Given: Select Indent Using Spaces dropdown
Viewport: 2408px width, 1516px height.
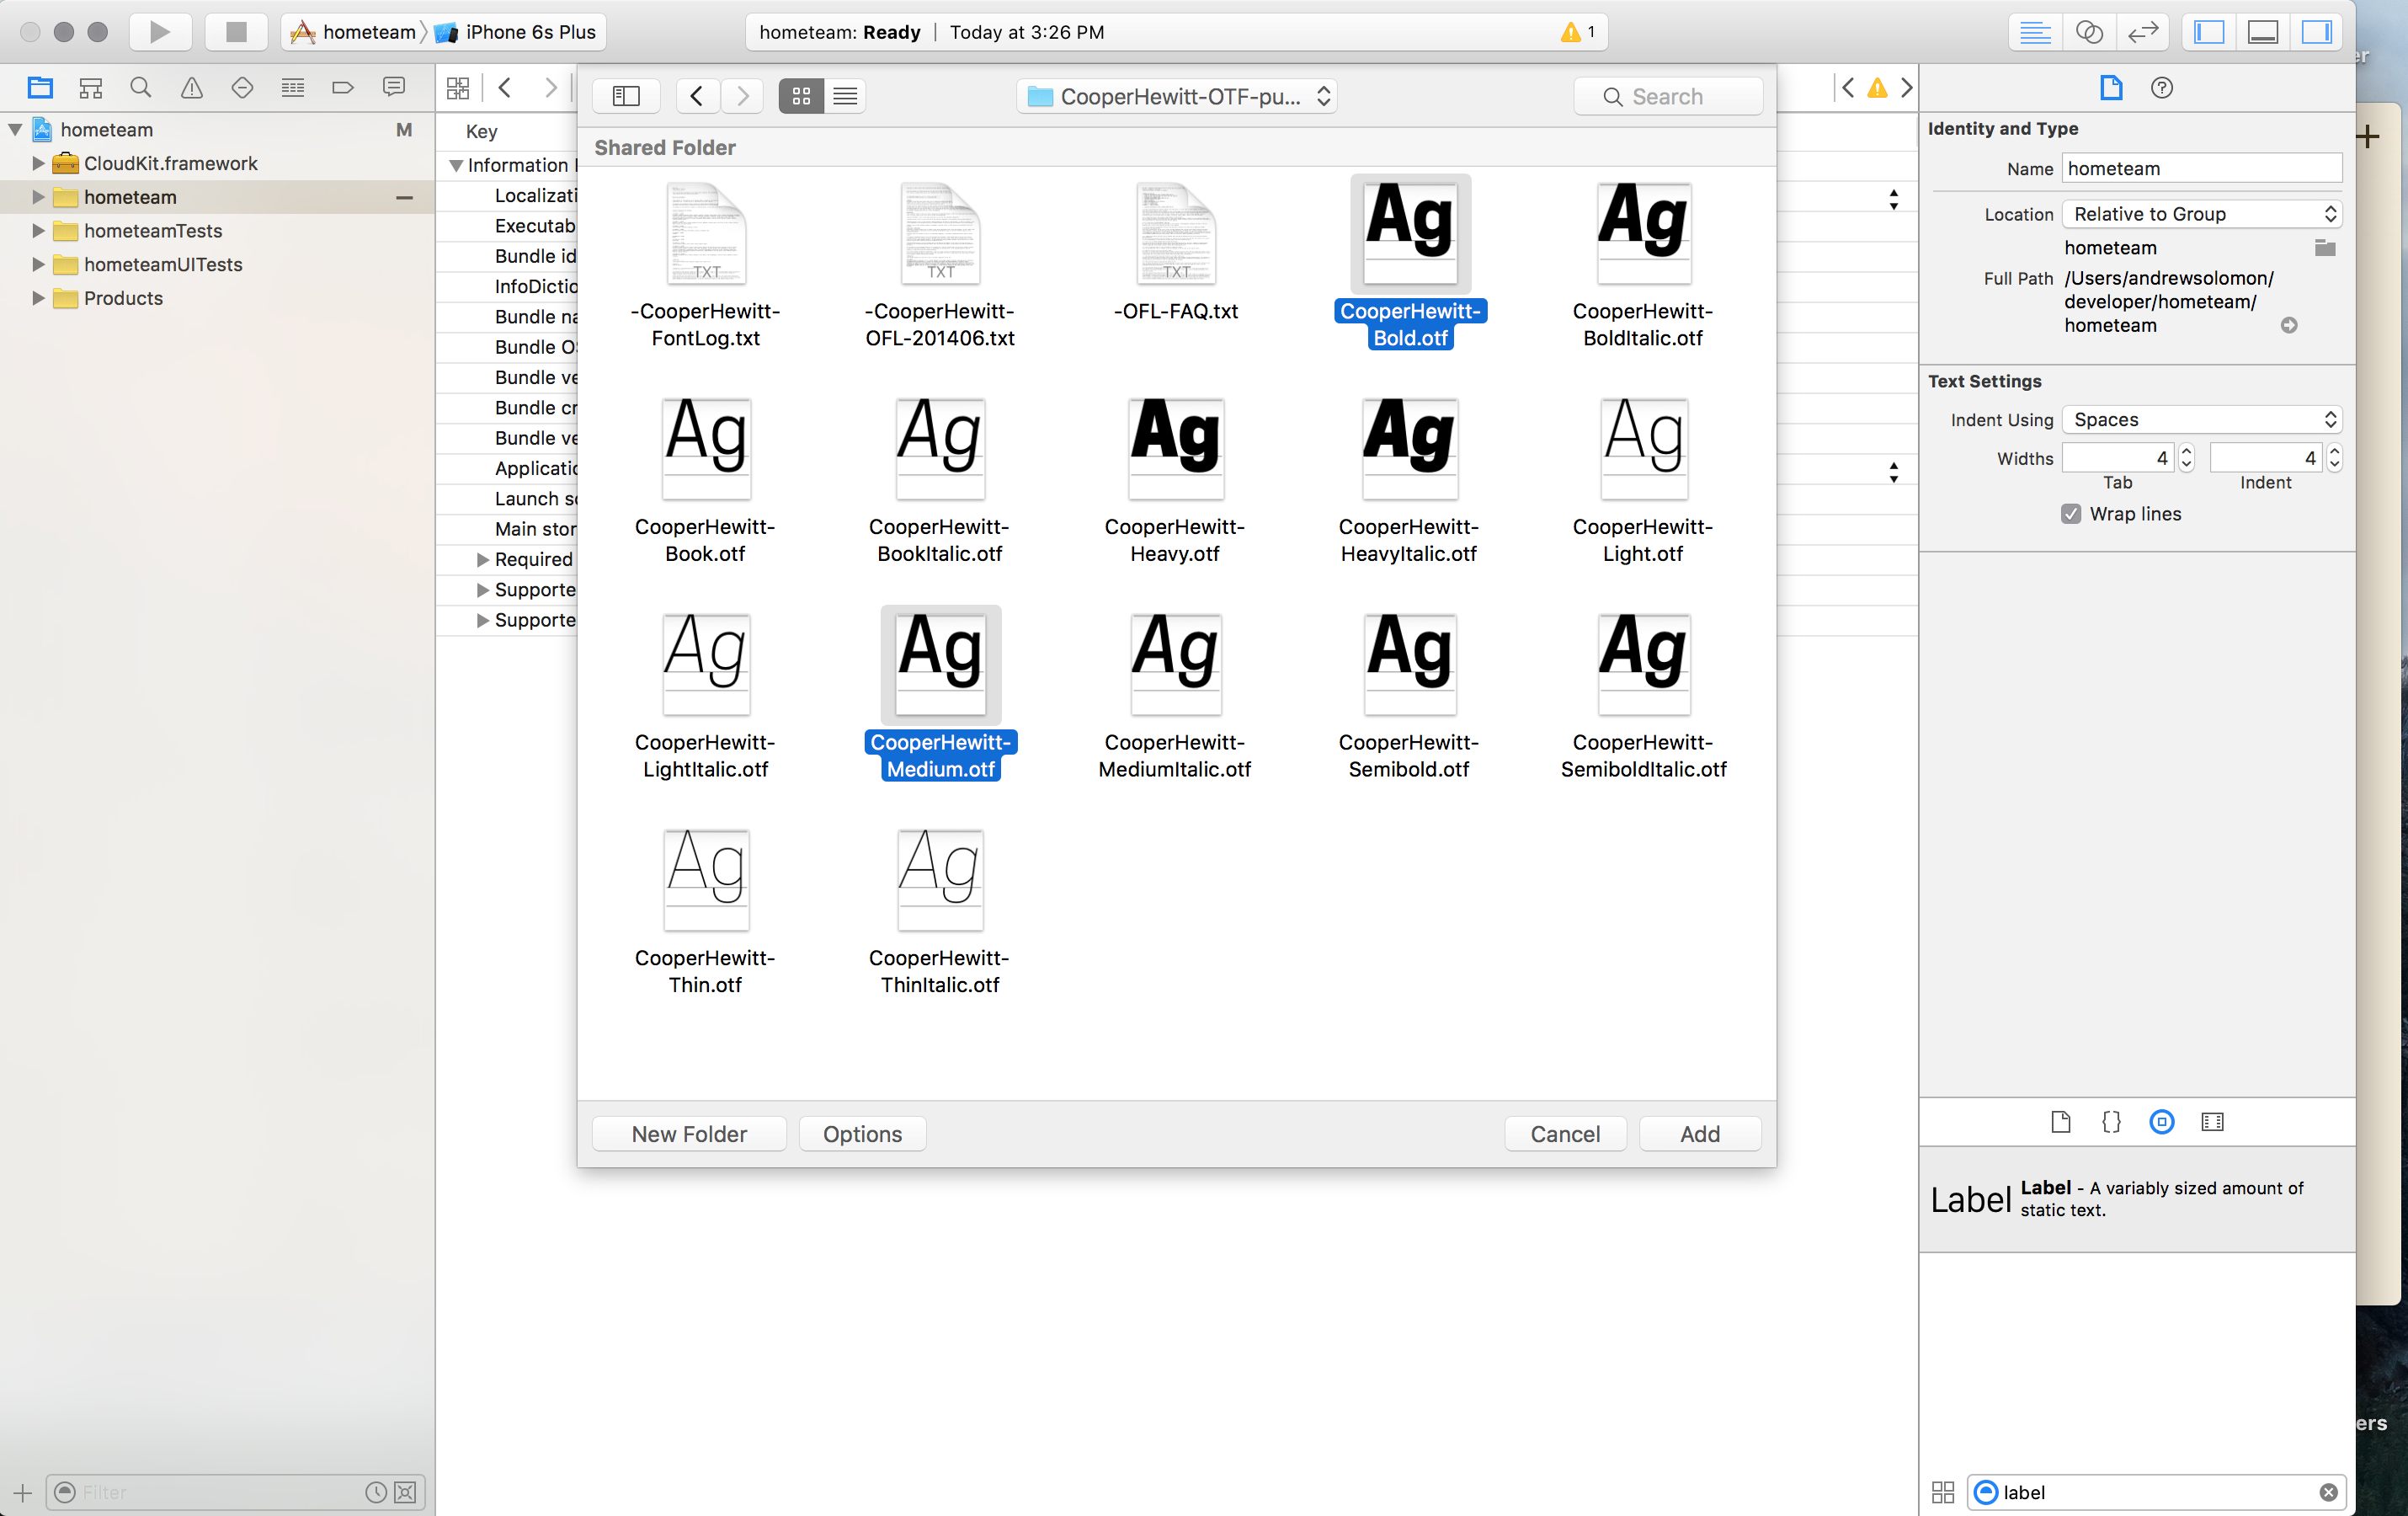Looking at the screenshot, I should pyautogui.click(x=2202, y=419).
